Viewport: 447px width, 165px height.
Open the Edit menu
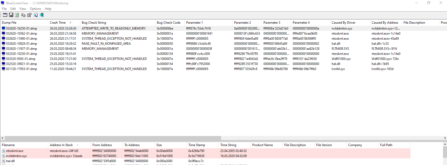(x=13, y=9)
